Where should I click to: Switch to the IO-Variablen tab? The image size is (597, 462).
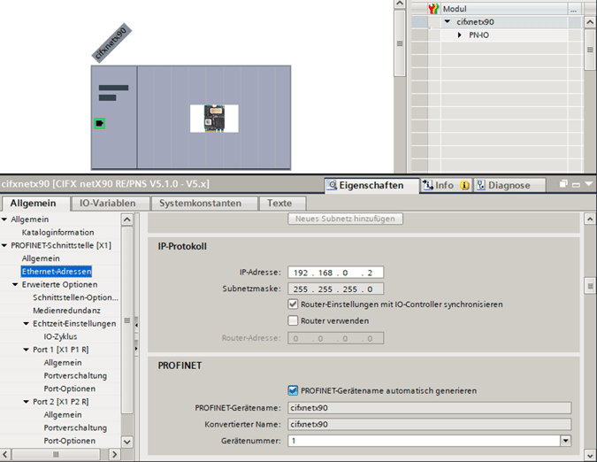tap(108, 203)
